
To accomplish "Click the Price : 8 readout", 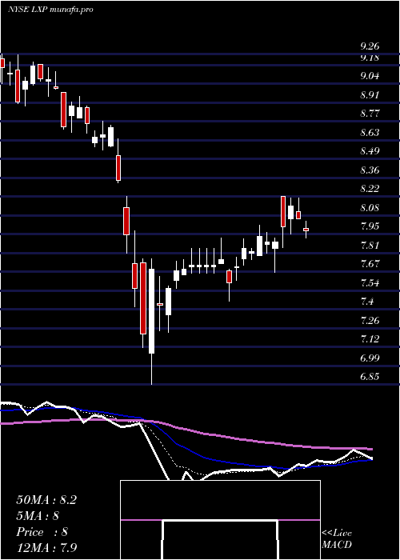I will tap(42, 532).
